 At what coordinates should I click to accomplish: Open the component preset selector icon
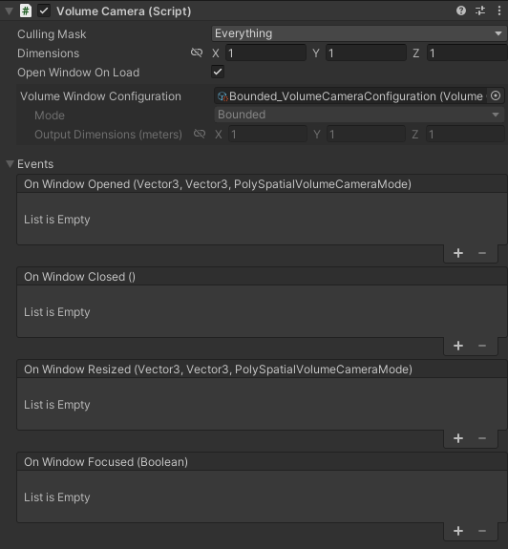[480, 11]
